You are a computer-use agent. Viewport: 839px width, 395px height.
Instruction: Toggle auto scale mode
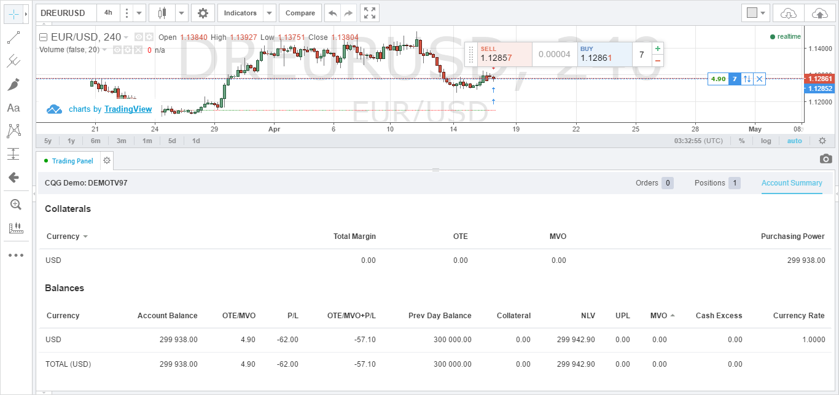point(794,141)
